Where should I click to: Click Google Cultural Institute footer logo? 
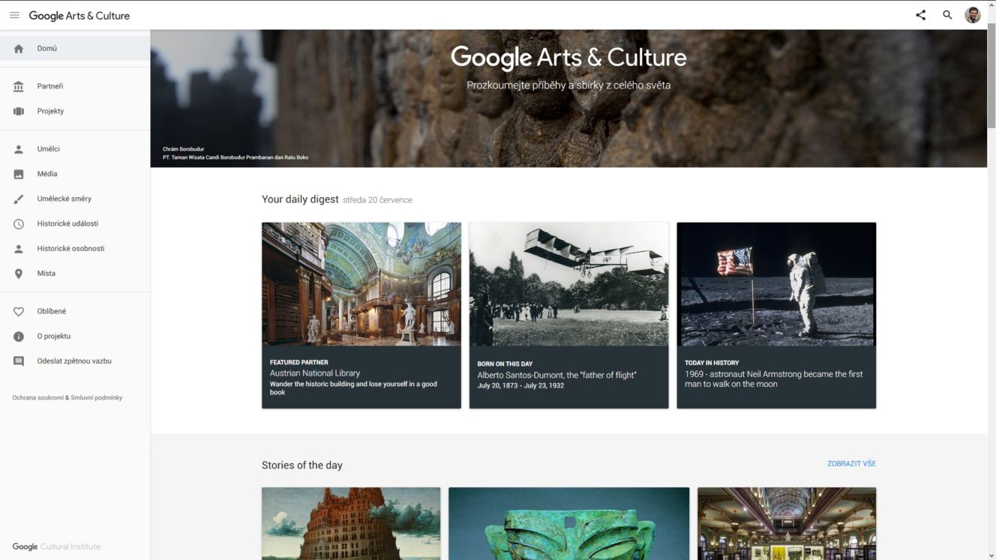[x=56, y=547]
